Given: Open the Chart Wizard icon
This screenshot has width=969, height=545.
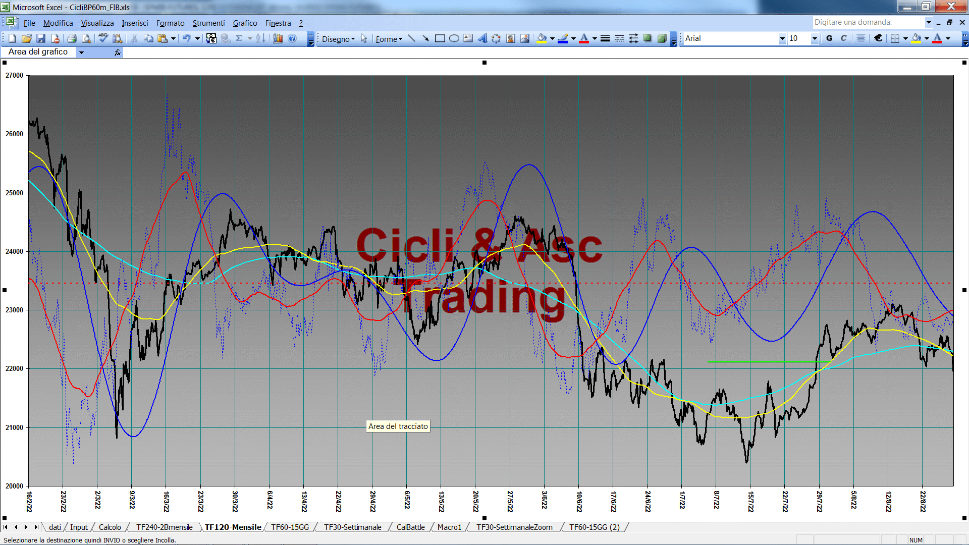Looking at the screenshot, I should pyautogui.click(x=278, y=38).
